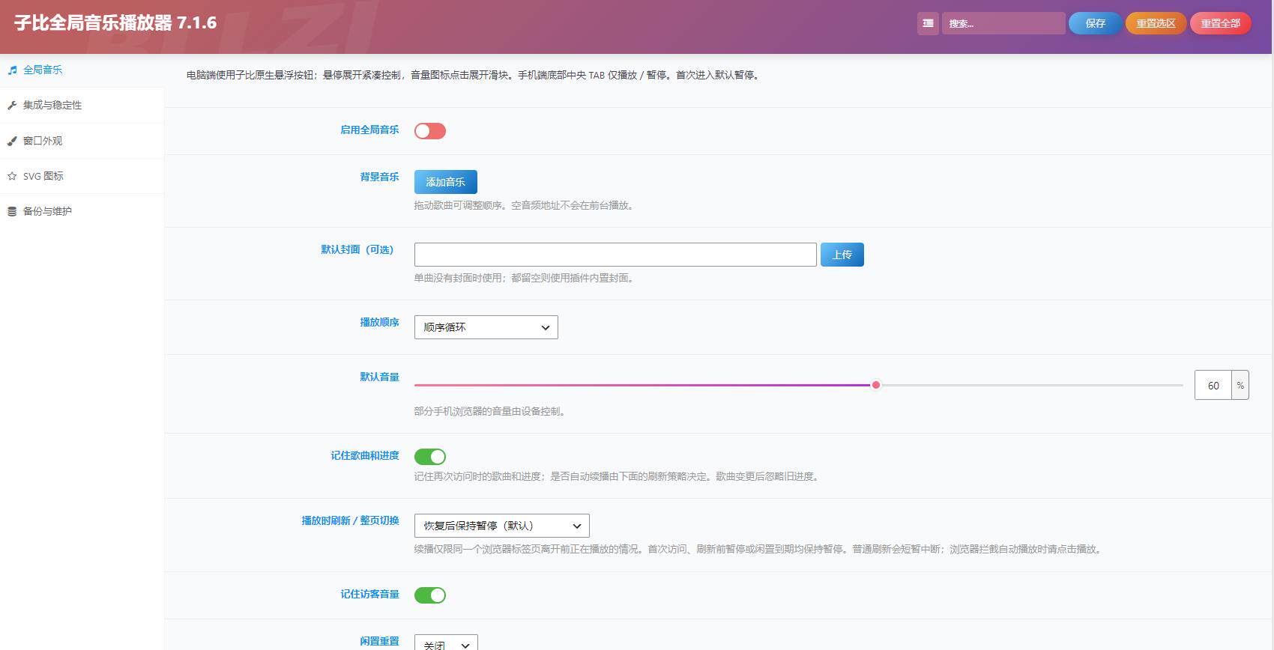
Task: Click the 默认音量 setting label
Action: [x=379, y=377]
